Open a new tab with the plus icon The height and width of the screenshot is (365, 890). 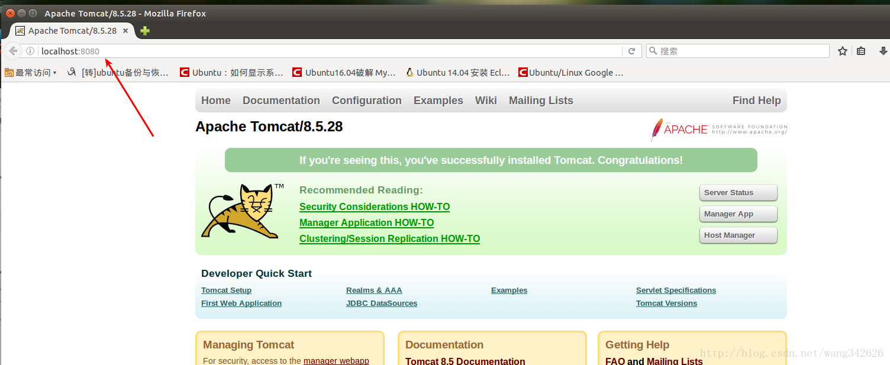145,31
